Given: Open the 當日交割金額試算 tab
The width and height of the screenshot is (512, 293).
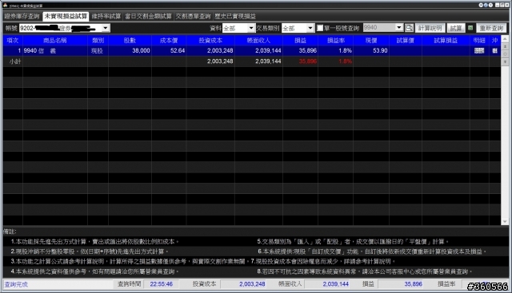Looking at the screenshot, I should click(x=148, y=16).
